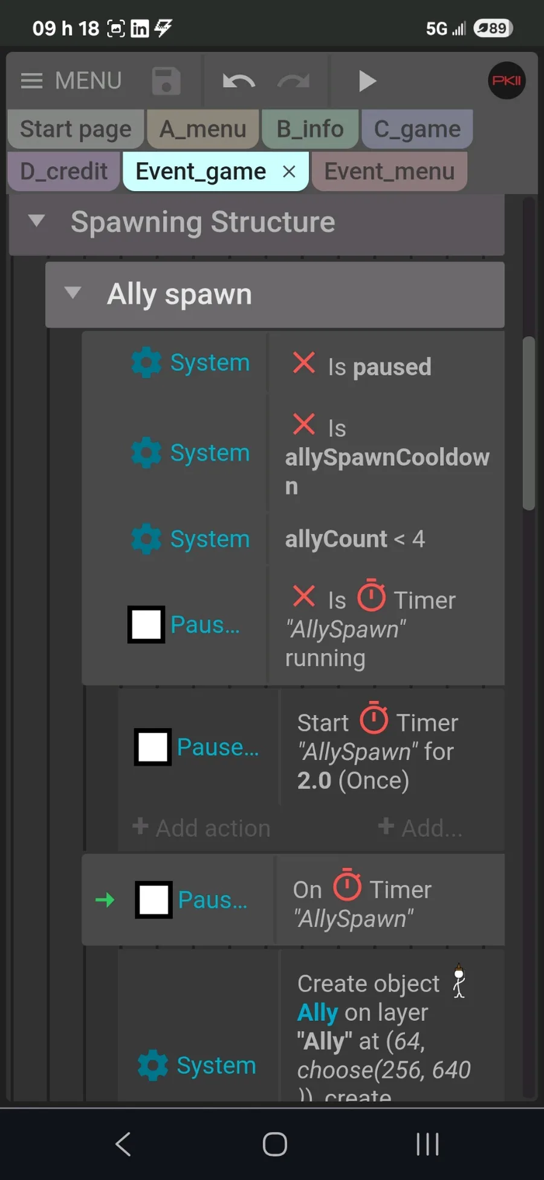Open the MENU hamburger dropdown
This screenshot has width=544, height=1180.
(71, 80)
